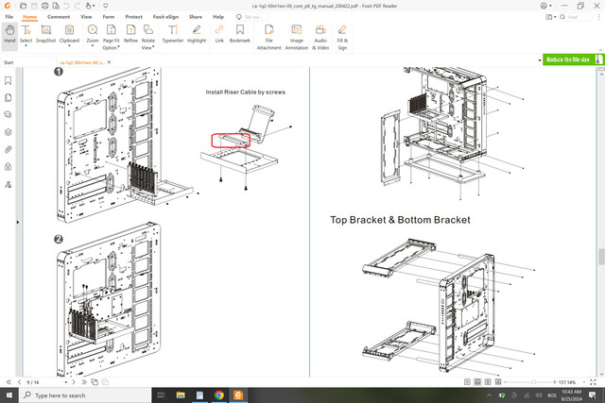Open Google Chrome from the taskbar
This screenshot has height=403, width=605.
tap(218, 395)
